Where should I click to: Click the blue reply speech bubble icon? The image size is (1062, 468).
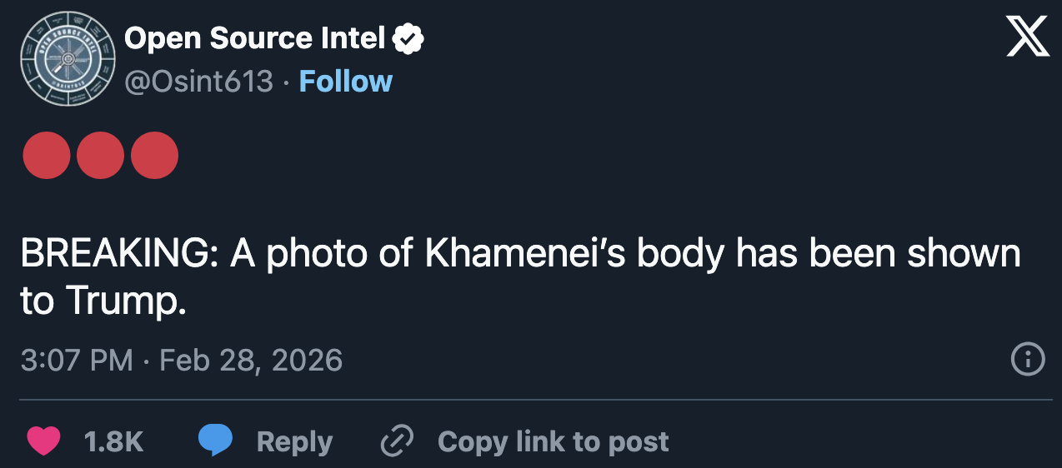pos(215,441)
